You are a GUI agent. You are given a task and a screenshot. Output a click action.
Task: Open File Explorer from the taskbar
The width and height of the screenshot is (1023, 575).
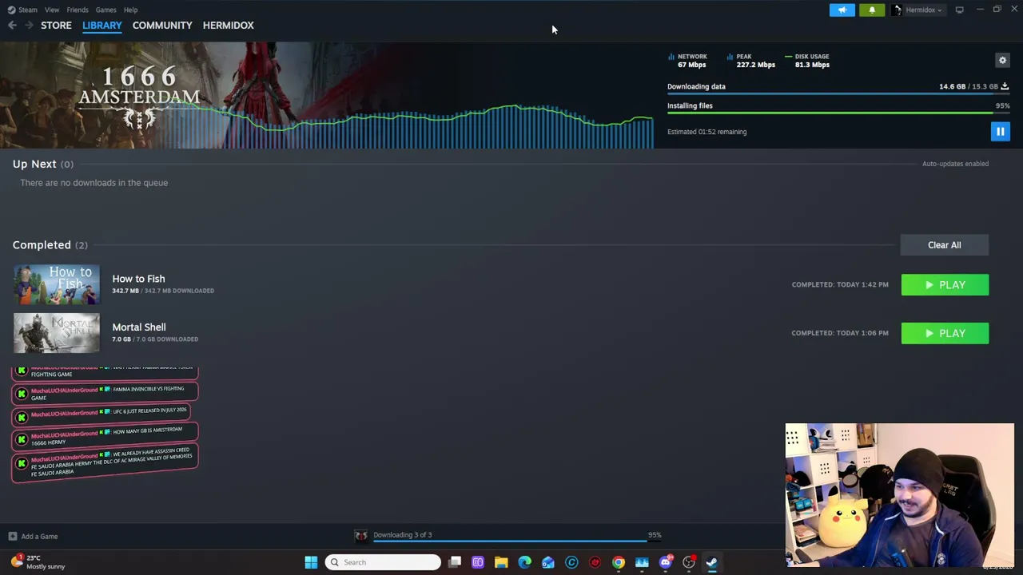[501, 562]
